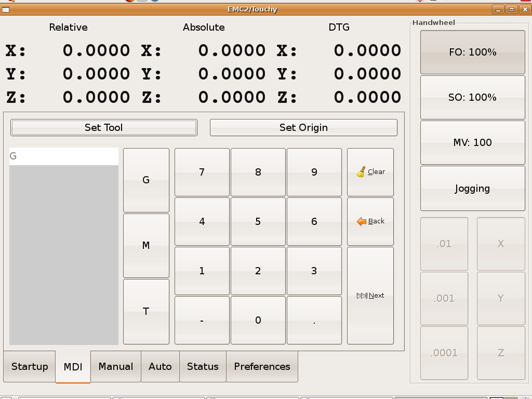
Task: Click the Absolute column heading
Action: (204, 27)
